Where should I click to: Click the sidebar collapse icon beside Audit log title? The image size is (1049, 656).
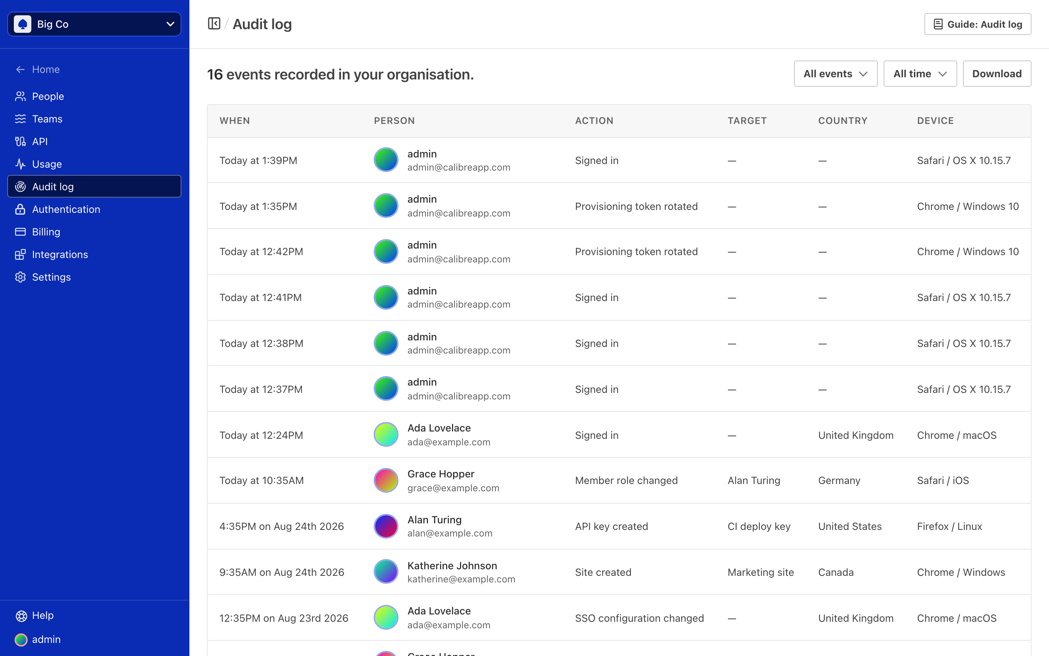pyautogui.click(x=214, y=23)
